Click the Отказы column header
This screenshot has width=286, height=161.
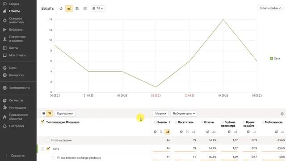[x=209, y=122]
